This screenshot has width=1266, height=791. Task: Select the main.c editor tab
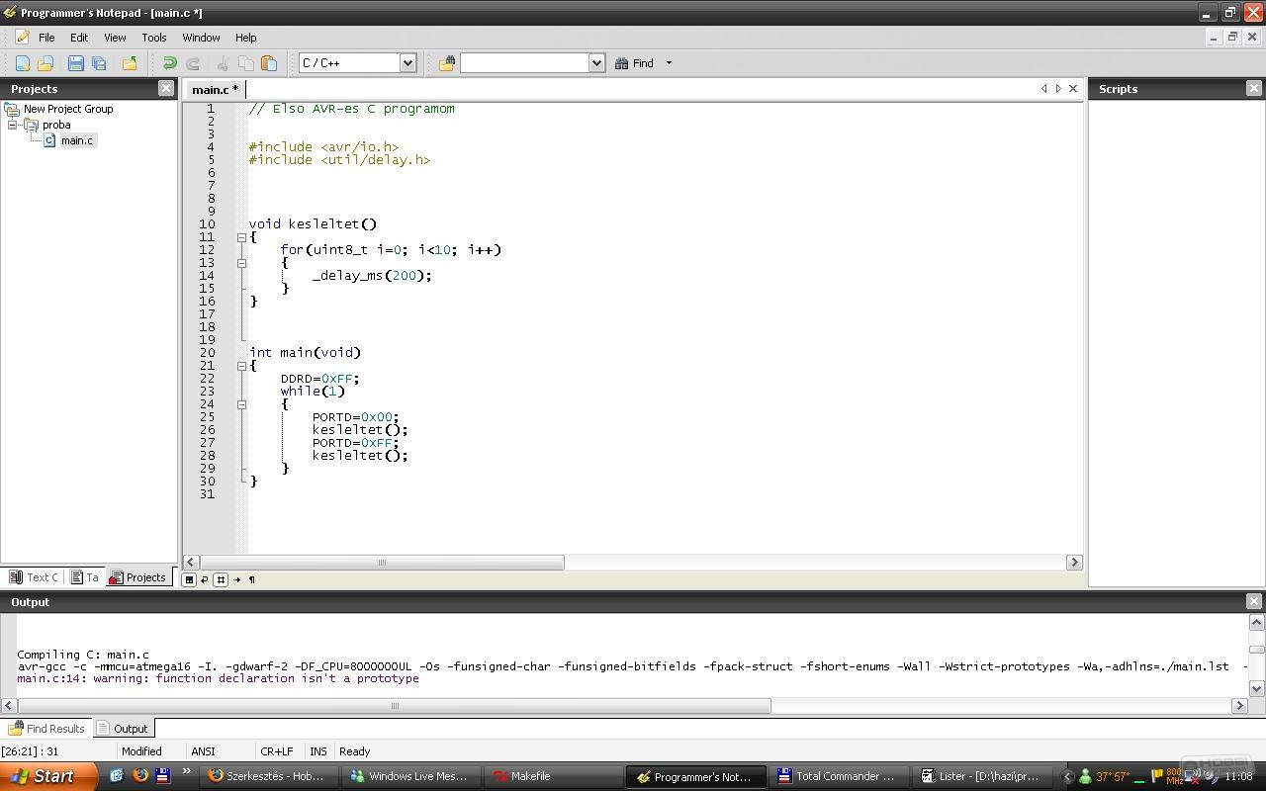click(215, 89)
